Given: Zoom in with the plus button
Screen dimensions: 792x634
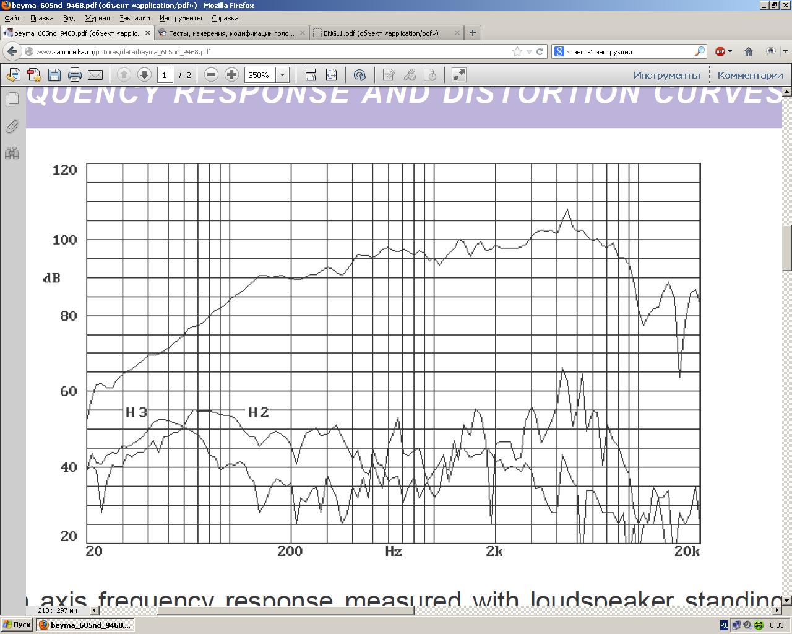Looking at the screenshot, I should [x=231, y=75].
